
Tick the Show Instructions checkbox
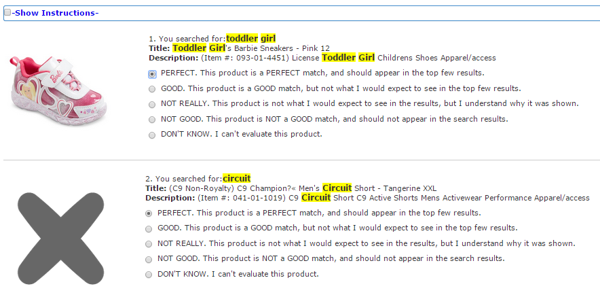[x=7, y=13]
